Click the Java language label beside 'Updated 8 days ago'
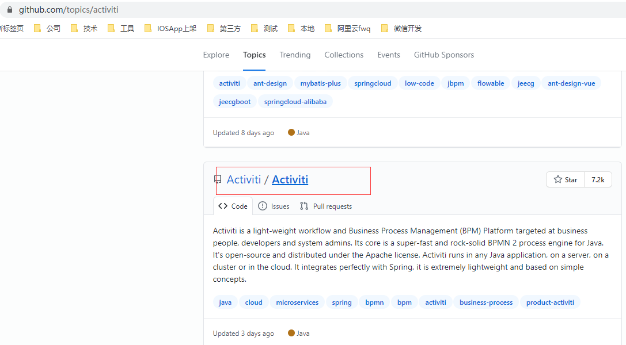The width and height of the screenshot is (626, 345). point(299,133)
